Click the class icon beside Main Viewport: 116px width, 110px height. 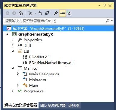(x=25, y=85)
